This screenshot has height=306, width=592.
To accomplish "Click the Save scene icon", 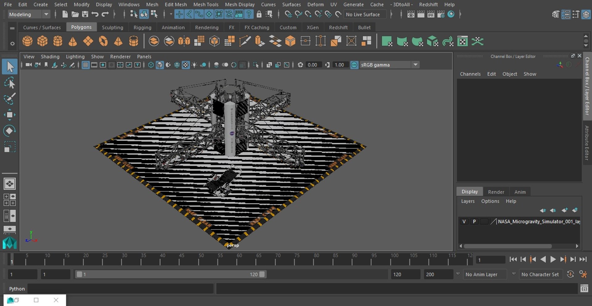I will [85, 14].
